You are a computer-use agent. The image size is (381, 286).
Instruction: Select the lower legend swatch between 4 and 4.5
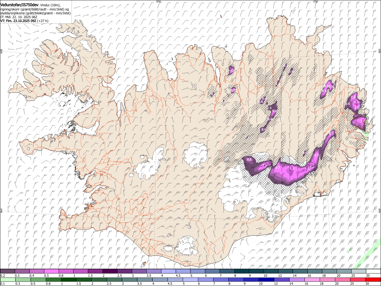(x=160, y=279)
